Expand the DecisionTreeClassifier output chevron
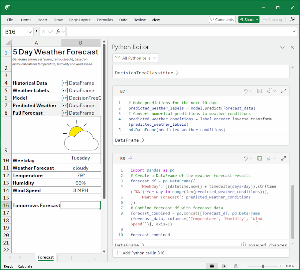 [x=177, y=73]
